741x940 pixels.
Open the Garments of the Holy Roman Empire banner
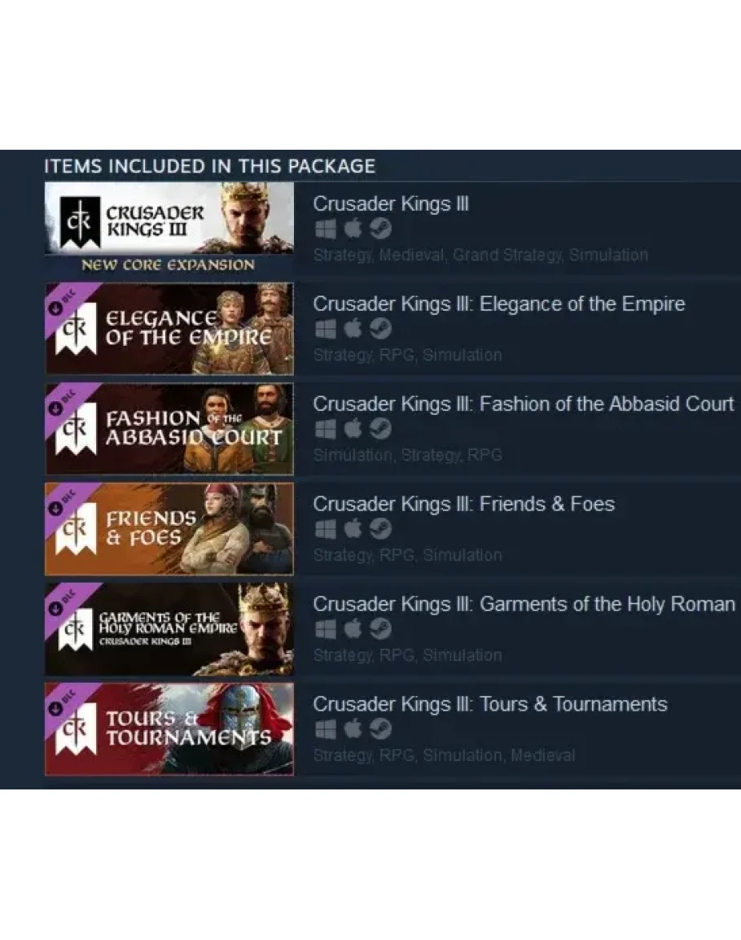coord(169,629)
